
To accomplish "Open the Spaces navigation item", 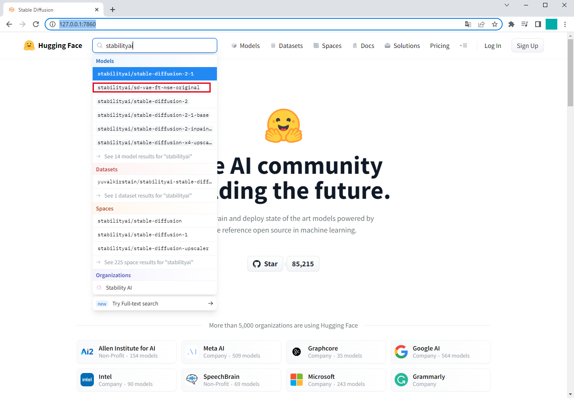I will tap(327, 46).
